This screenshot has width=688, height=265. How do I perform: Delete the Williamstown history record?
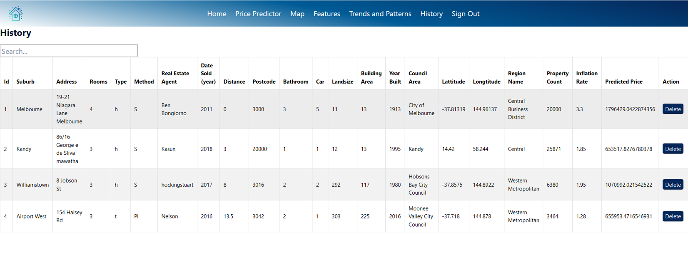click(x=673, y=185)
